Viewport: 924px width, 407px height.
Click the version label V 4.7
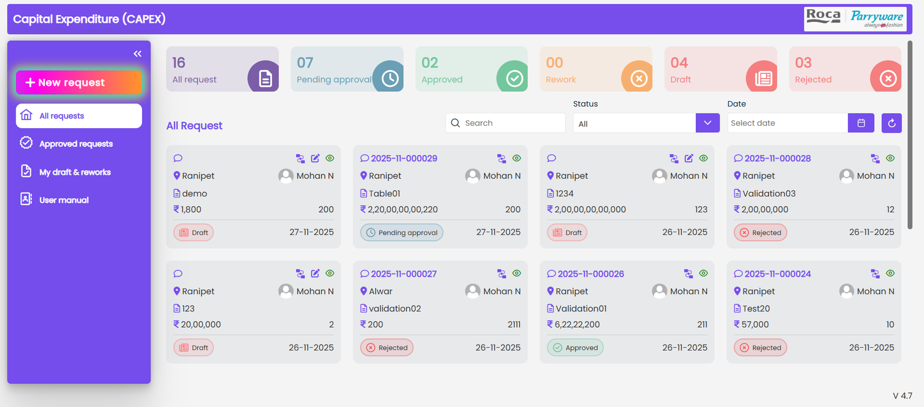pos(903,396)
